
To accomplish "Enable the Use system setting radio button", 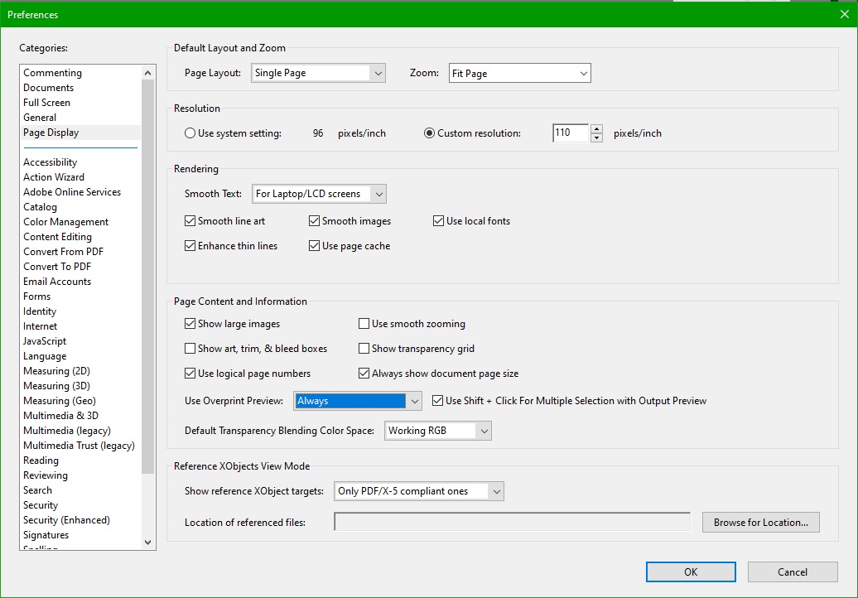I will click(190, 133).
